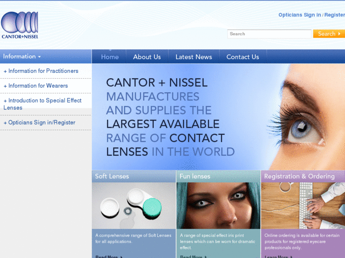Expand Information for Practitioners
This screenshot has height=258, width=345.
pos(41,71)
